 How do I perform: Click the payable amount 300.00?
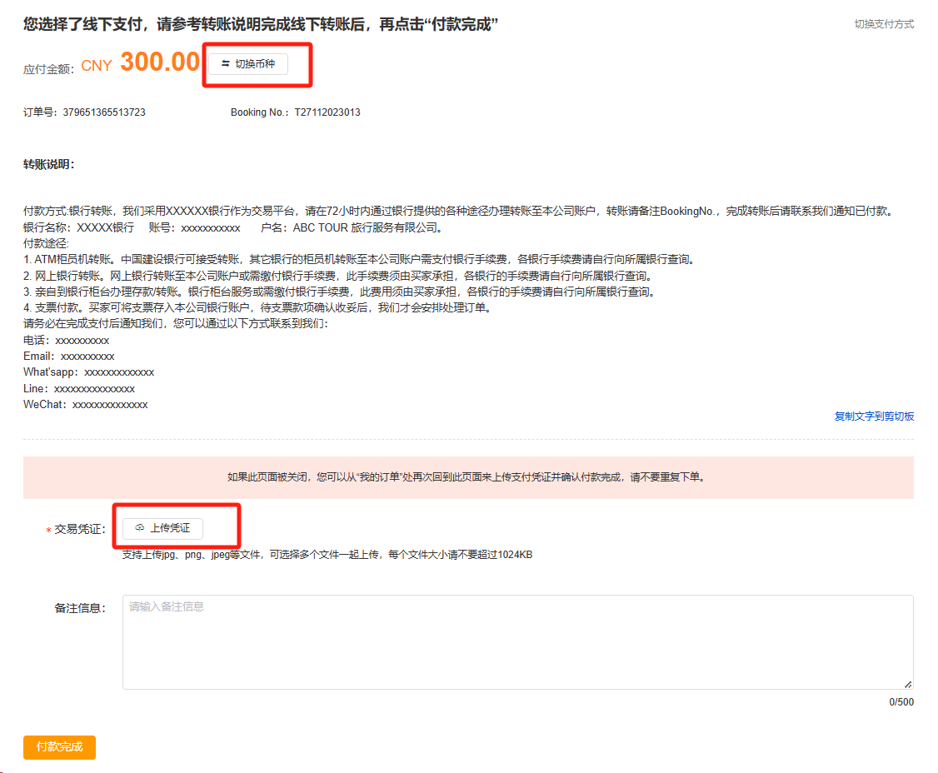(x=160, y=62)
